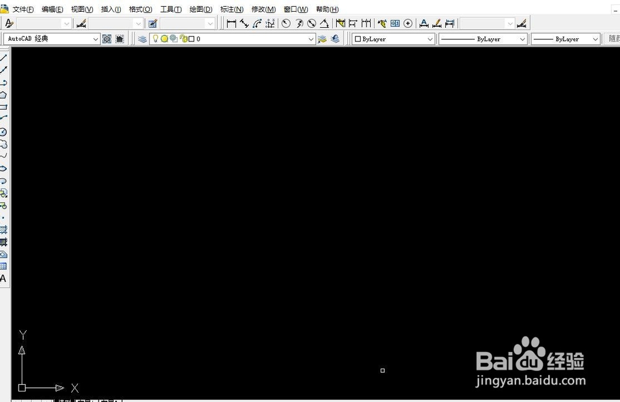Image resolution: width=620 pixels, height=402 pixels.
Task: Open the 格式(O) menu
Action: [140, 9]
